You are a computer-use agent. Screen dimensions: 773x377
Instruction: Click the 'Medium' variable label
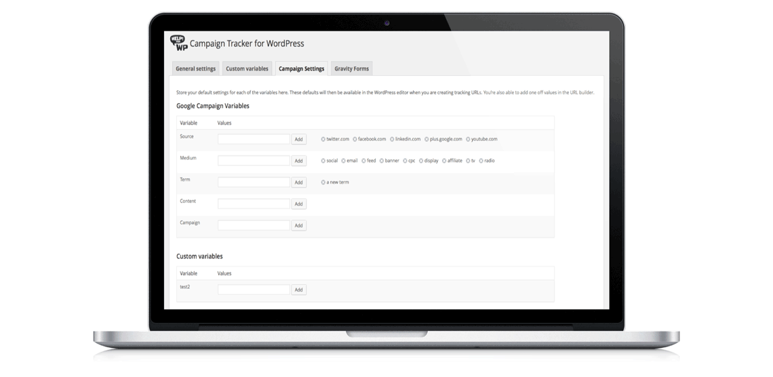coord(188,158)
